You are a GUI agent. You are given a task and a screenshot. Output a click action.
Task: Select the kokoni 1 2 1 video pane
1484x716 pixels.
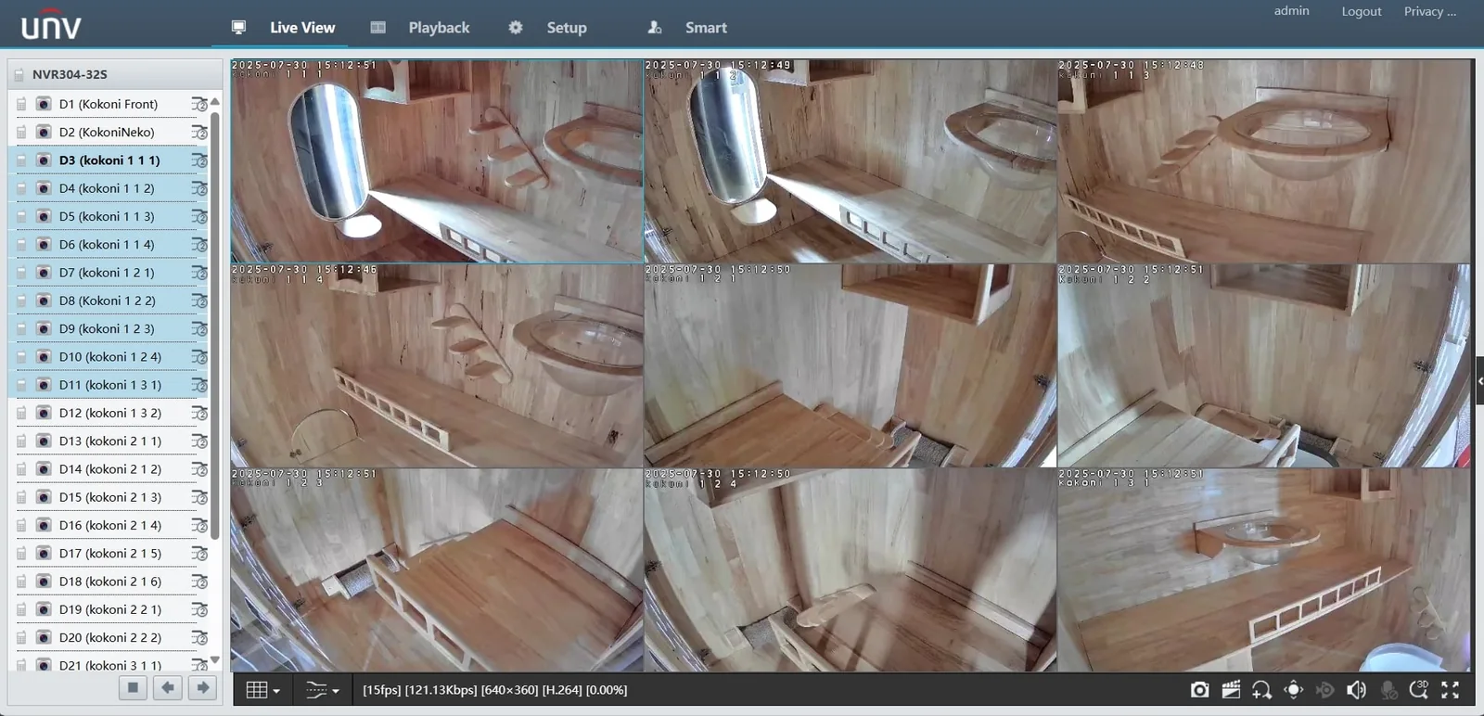(x=851, y=365)
